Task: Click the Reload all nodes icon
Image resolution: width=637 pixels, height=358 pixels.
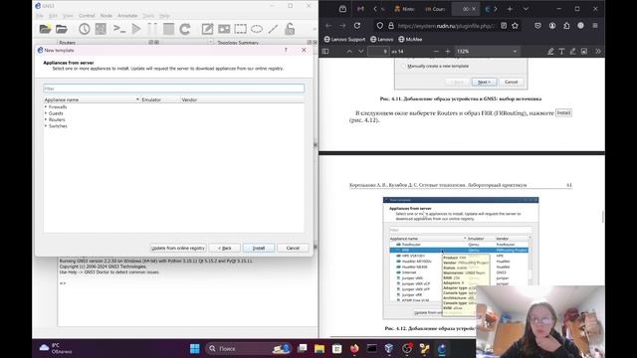Action: [185, 29]
